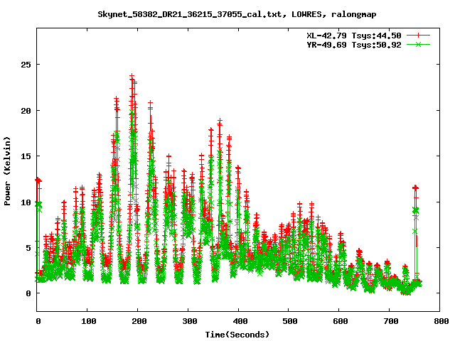Image resolution: width=455 pixels, height=341 pixels.
Task: Click the y-axis tick label 20
Action: point(26,111)
